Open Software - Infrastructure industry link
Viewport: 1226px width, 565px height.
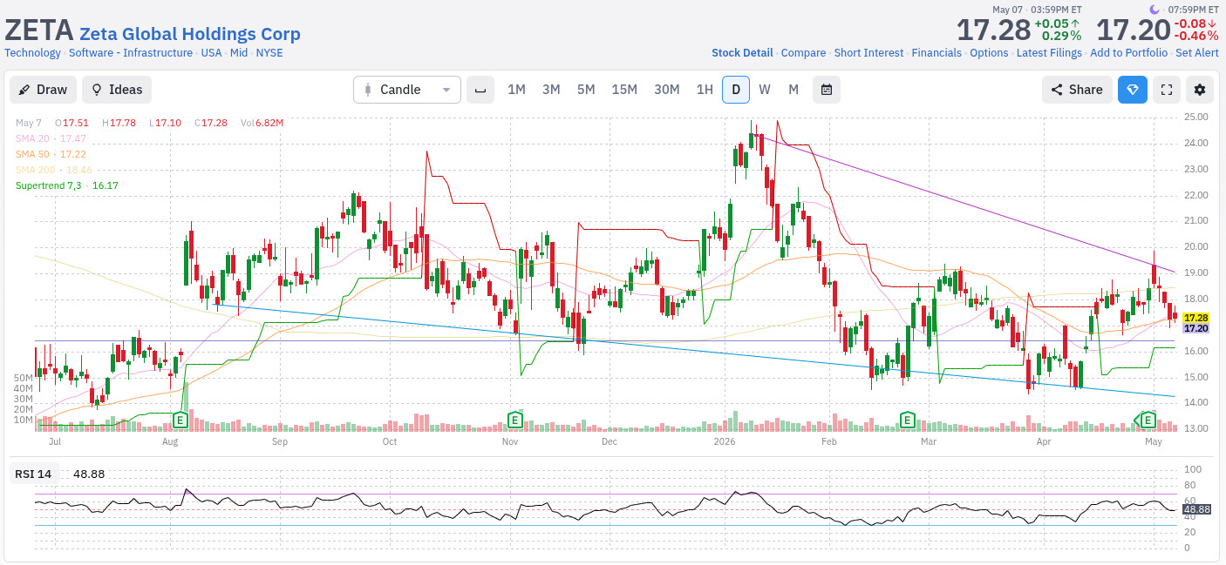coord(131,53)
